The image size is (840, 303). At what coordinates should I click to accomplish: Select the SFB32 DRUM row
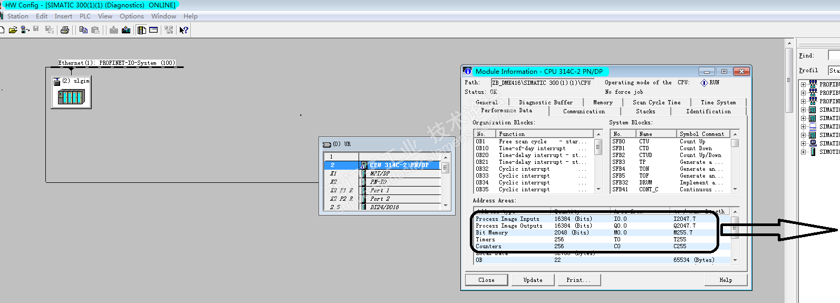[x=671, y=182]
